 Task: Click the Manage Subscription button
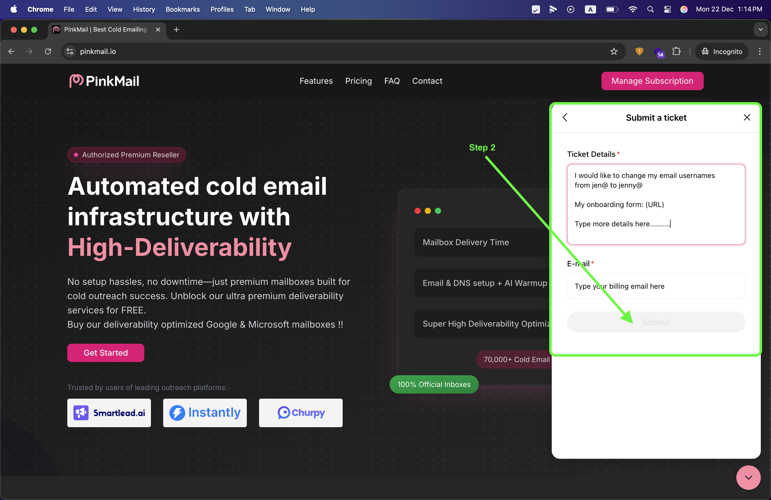[x=652, y=81]
